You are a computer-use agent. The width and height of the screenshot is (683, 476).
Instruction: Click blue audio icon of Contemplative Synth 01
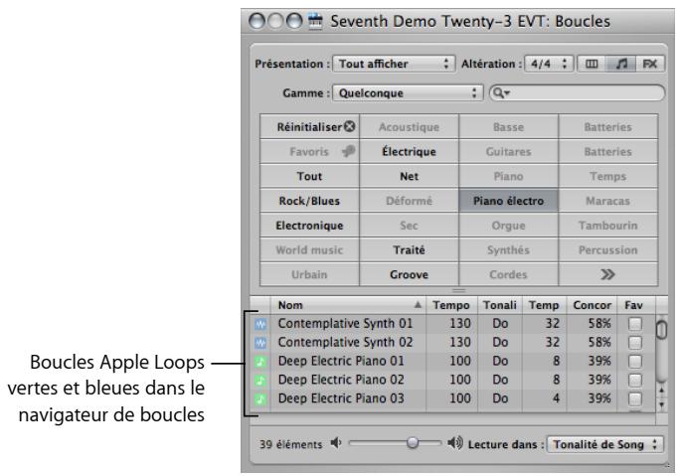[260, 324]
